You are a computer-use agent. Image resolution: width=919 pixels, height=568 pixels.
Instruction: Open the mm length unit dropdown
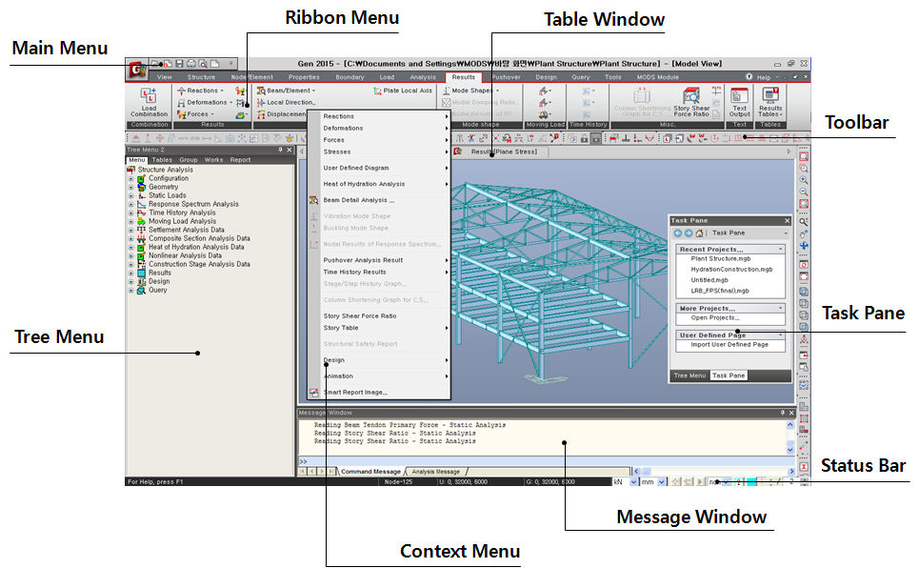(x=662, y=481)
